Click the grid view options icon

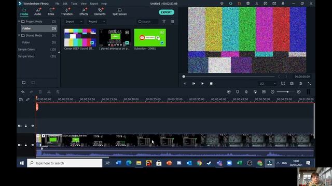pos(172,22)
